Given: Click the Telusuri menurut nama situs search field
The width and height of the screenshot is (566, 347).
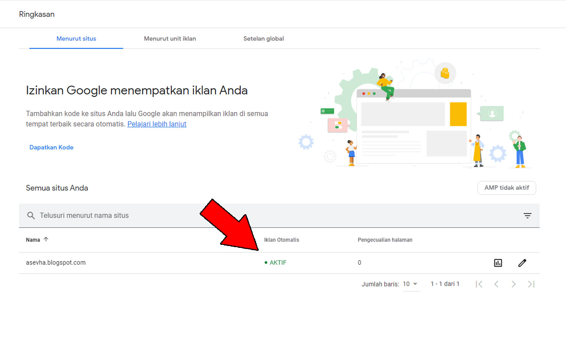Looking at the screenshot, I should point(84,215).
